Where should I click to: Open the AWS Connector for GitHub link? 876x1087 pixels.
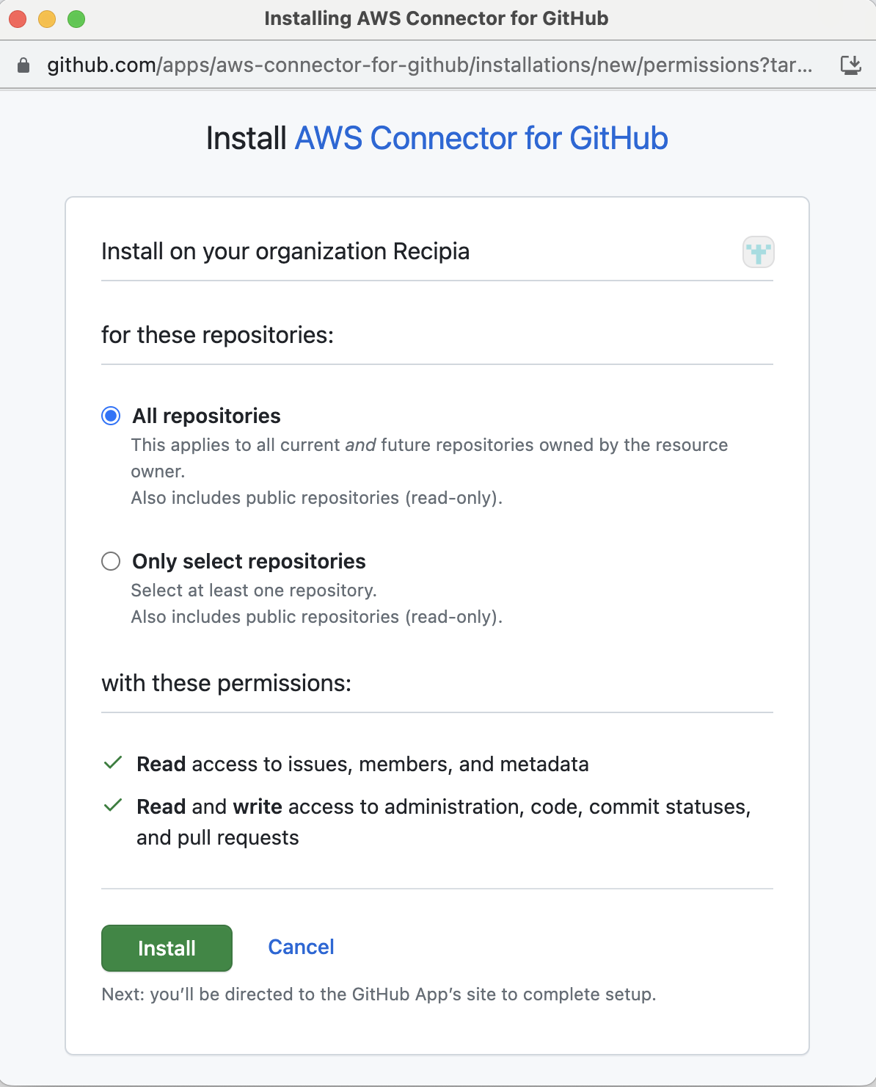[481, 138]
